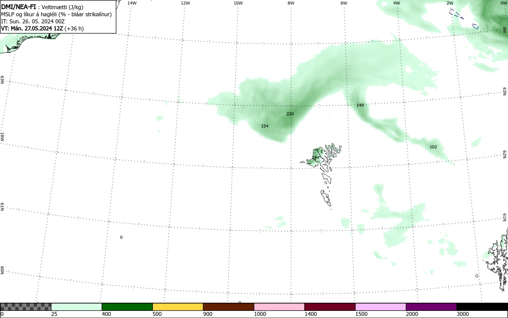Click the 12W longitude label
The height and width of the screenshot is (318, 508).
click(185, 3)
